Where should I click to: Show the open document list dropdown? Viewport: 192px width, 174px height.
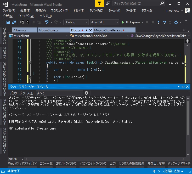coord(188,31)
